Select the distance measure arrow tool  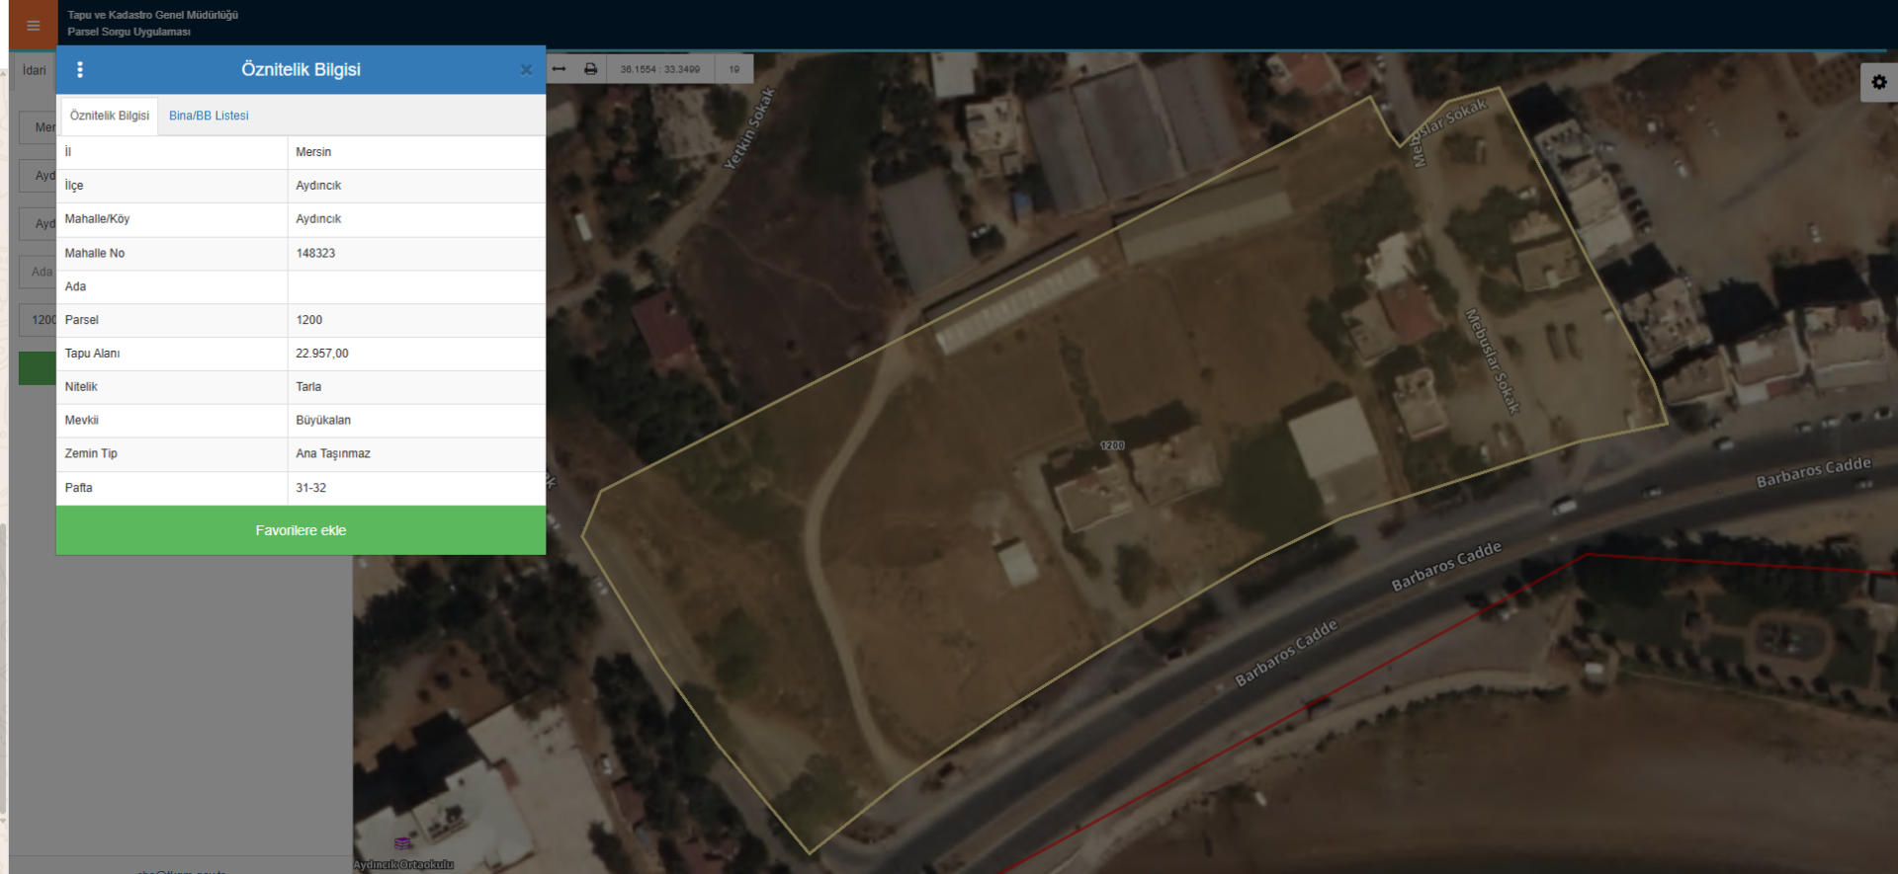click(559, 69)
